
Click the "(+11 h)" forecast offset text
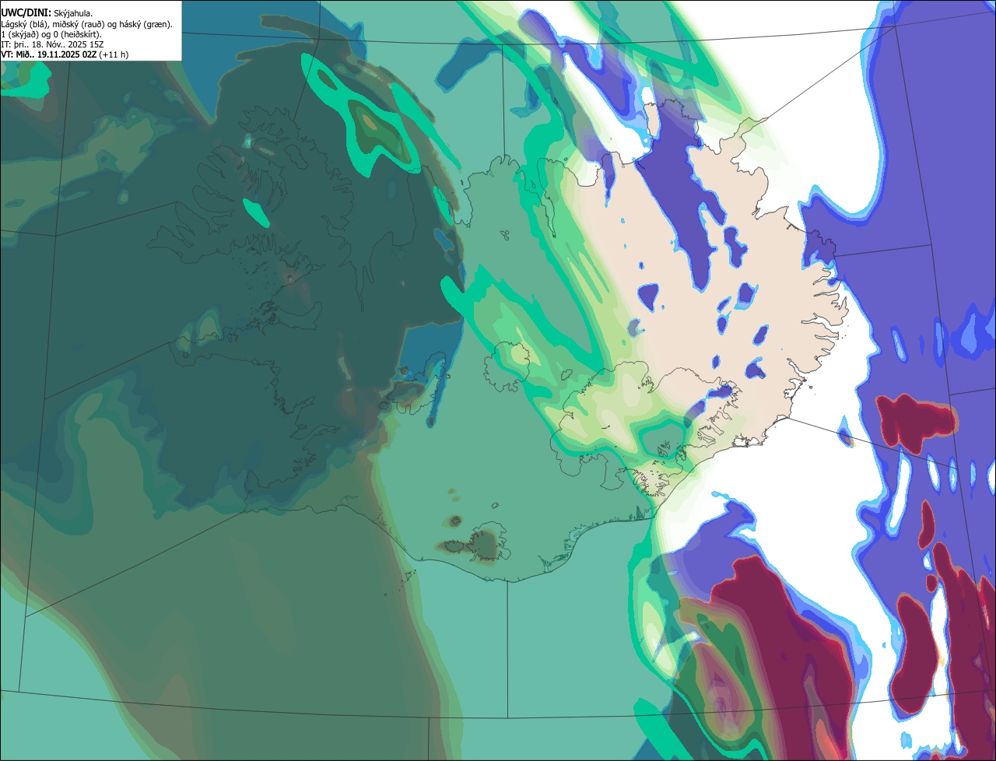pyautogui.click(x=114, y=54)
